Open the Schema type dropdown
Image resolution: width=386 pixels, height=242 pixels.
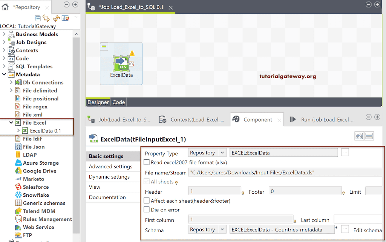[x=207, y=230]
